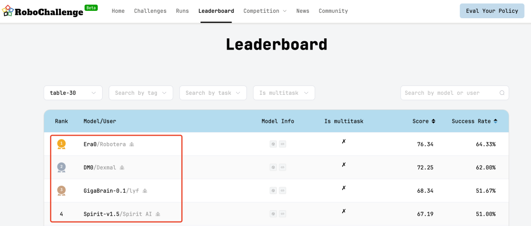Open the GigaBrain-0.1 model link
The height and width of the screenshot is (226, 531).
pyautogui.click(x=104, y=191)
